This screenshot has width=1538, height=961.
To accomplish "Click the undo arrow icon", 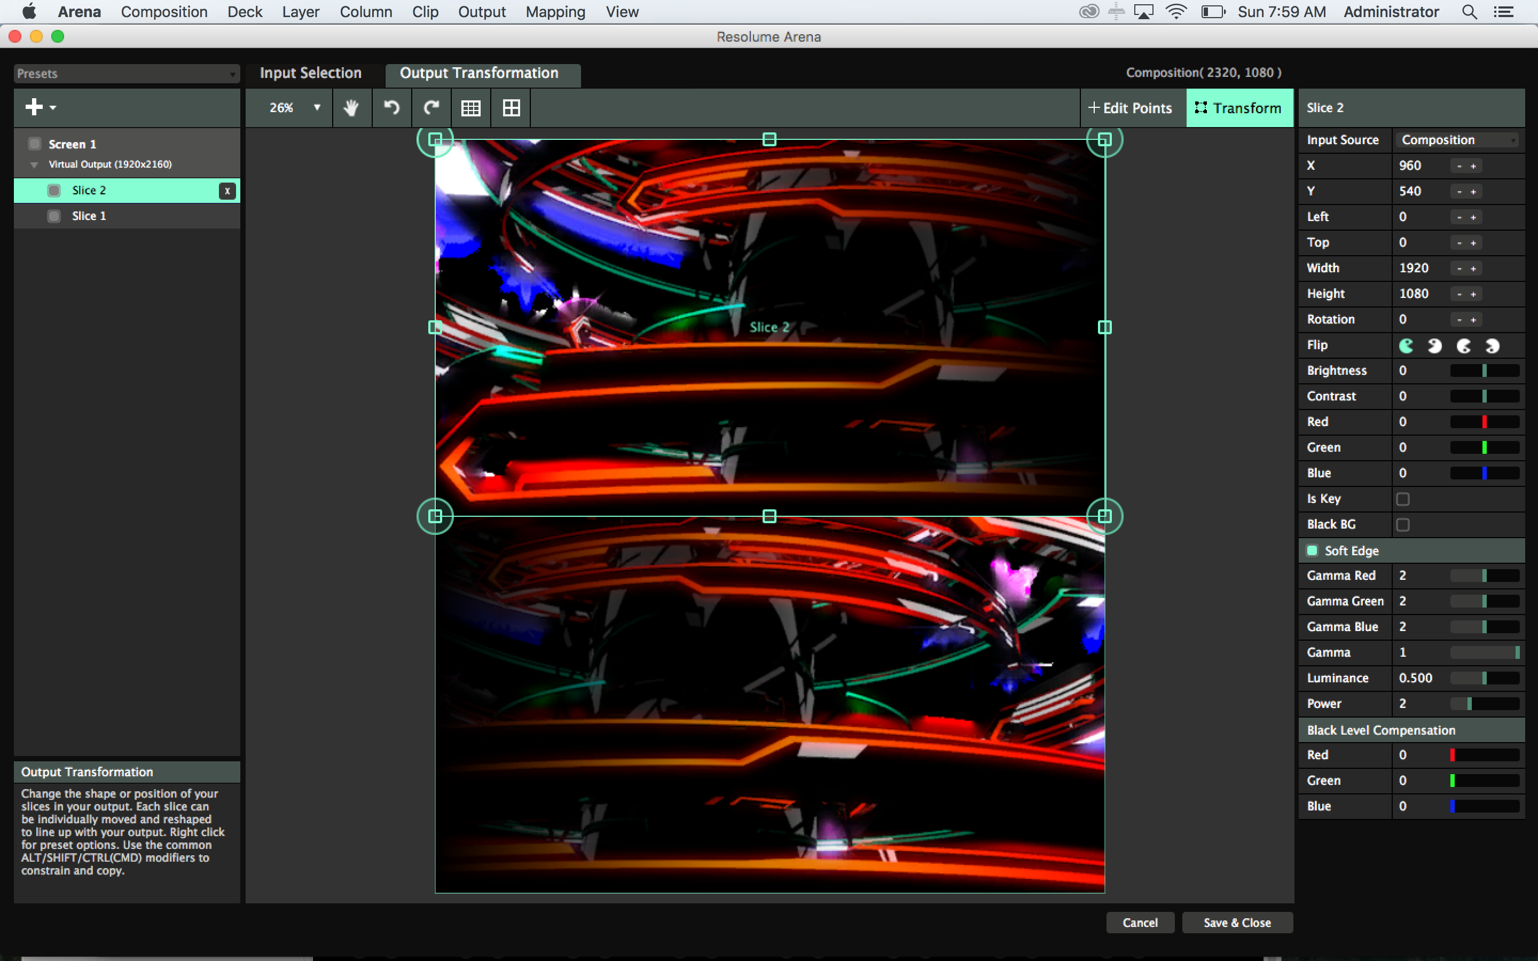I will pos(391,108).
